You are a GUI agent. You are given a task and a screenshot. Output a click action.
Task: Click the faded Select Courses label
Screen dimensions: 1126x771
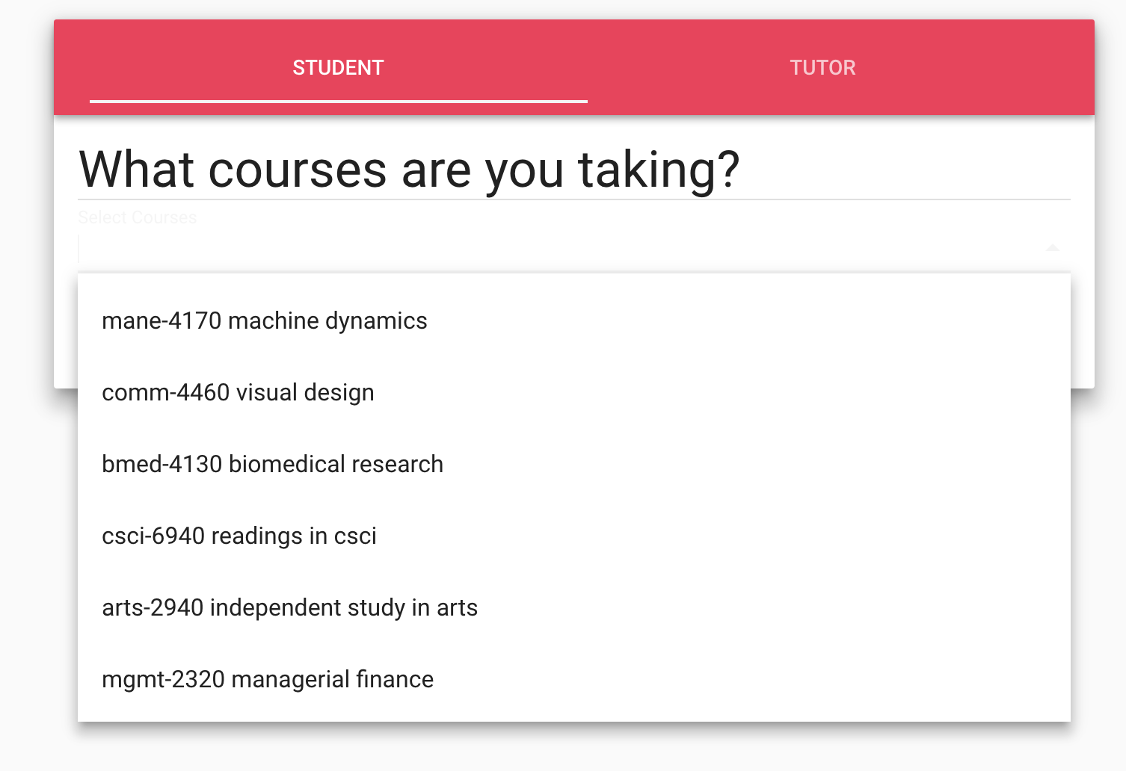click(138, 217)
